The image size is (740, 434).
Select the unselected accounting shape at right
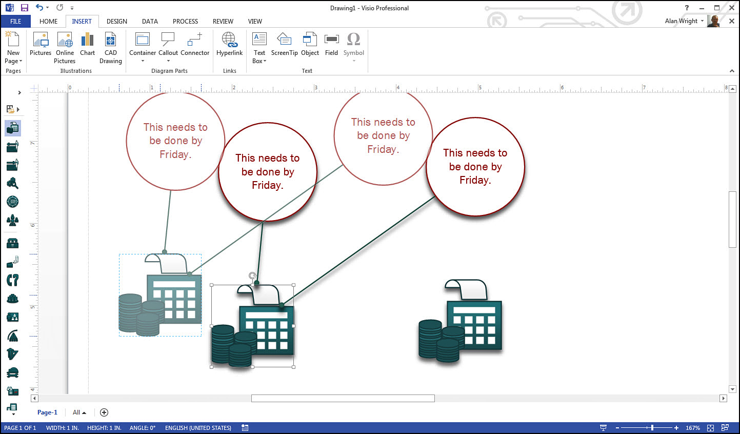(460, 321)
